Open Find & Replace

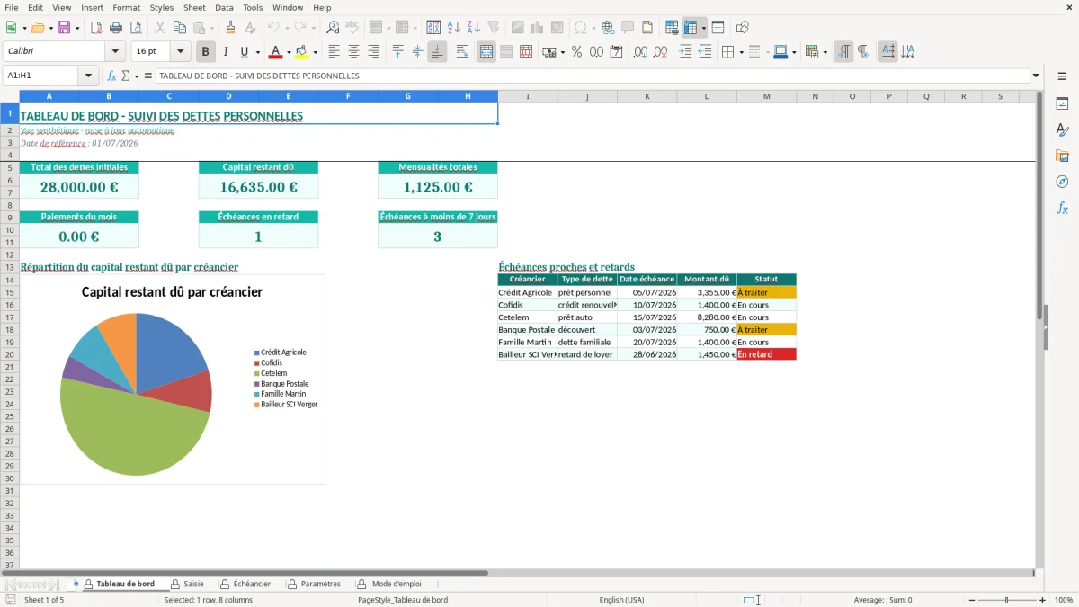[x=333, y=28]
